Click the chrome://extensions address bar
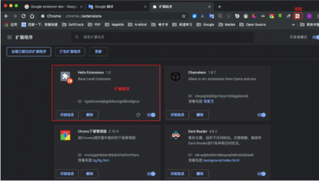 click(x=114, y=16)
